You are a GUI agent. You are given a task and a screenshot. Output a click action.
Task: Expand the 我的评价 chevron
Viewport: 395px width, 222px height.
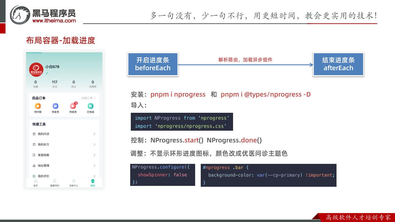pyautogui.click(x=94, y=176)
